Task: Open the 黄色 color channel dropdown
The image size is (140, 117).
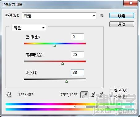Action: 29,27
